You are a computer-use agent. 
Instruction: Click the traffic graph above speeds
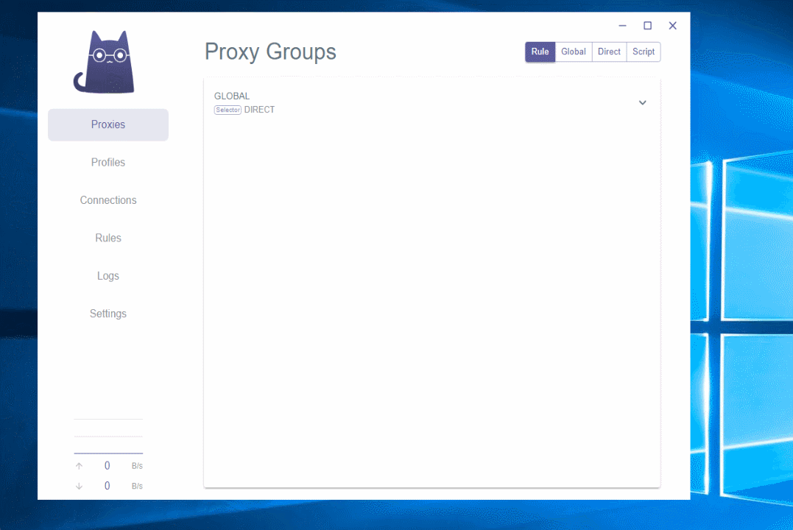tap(108, 437)
